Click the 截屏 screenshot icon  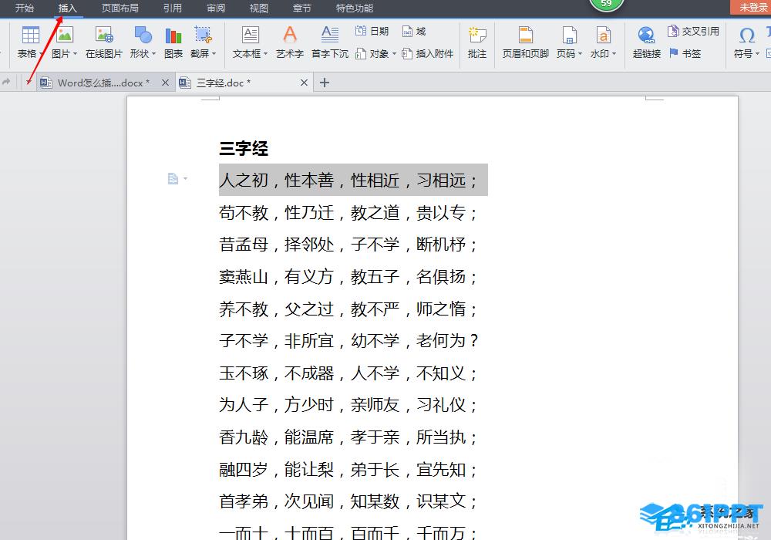[x=203, y=35]
